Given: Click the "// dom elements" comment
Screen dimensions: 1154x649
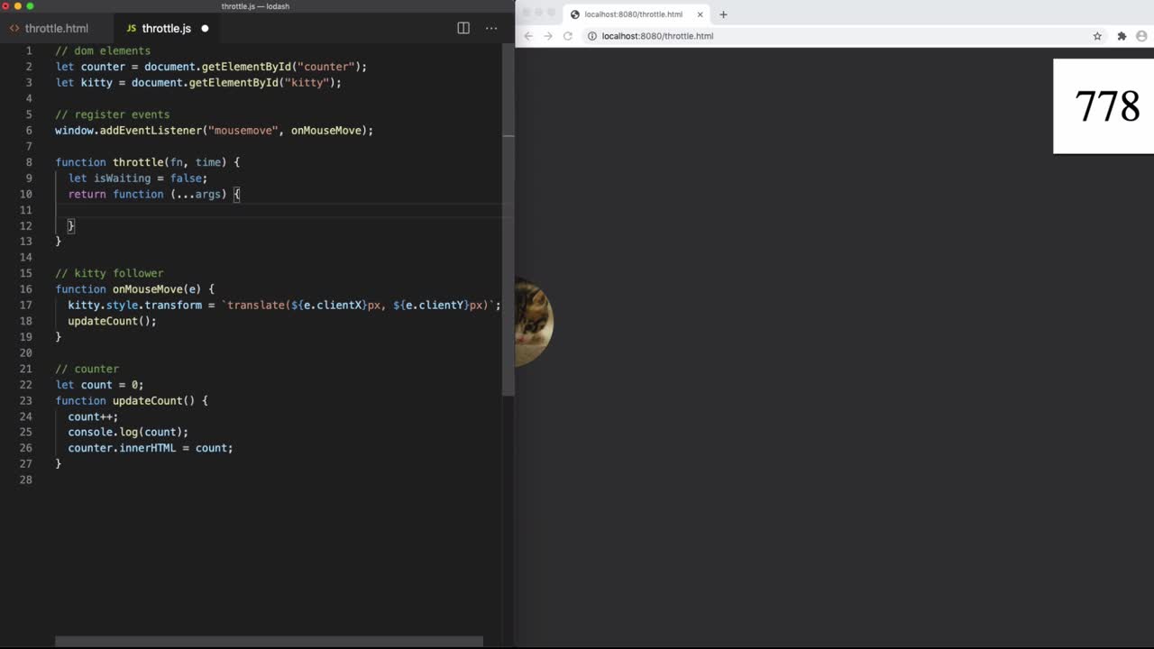Looking at the screenshot, I should pyautogui.click(x=103, y=51).
